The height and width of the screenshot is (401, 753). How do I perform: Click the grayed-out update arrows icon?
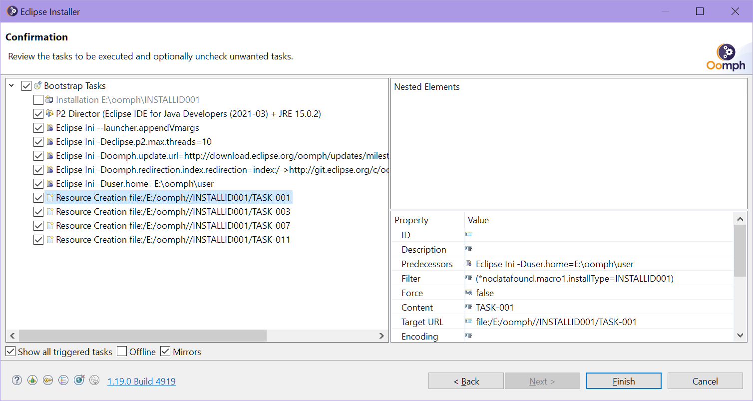click(94, 380)
